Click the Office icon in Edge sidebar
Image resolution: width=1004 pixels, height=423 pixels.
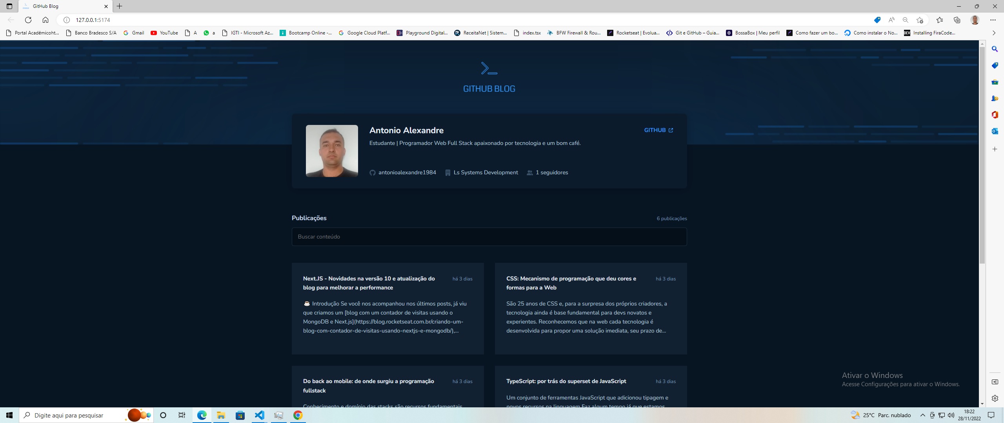coord(995,115)
